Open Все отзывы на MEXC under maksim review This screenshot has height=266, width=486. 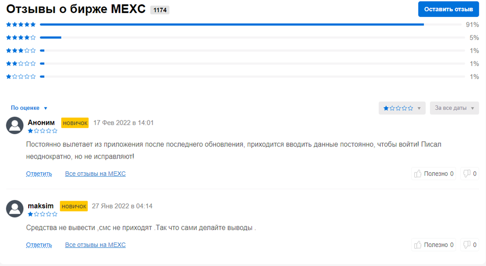point(95,245)
